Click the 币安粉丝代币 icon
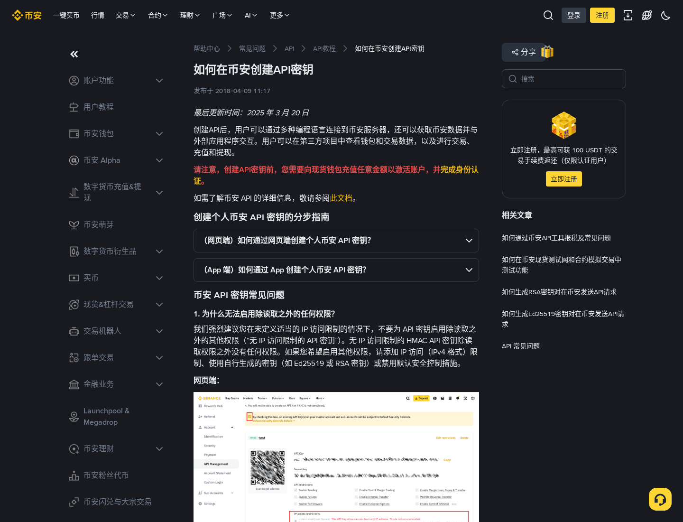This screenshot has width=683, height=522. coord(74,475)
